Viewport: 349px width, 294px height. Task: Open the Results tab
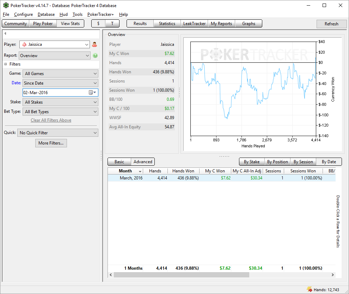(x=140, y=24)
